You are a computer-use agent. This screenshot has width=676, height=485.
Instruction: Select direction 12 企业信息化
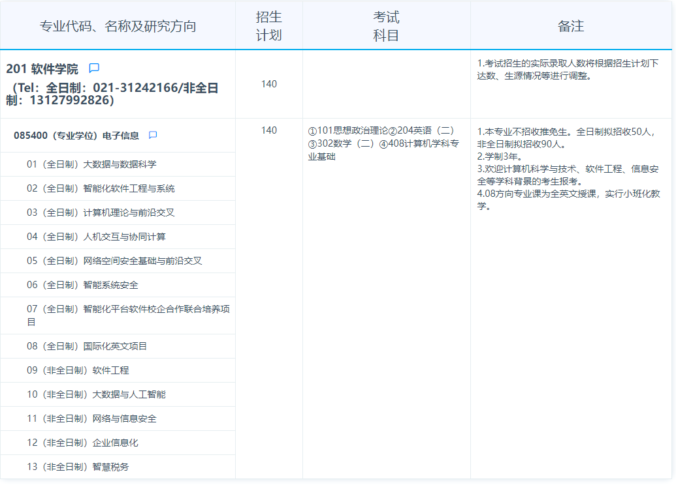tap(82, 443)
